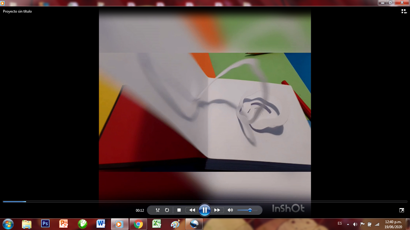The height and width of the screenshot is (230, 410).
Task: Skip to the next item
Action: click(x=217, y=210)
